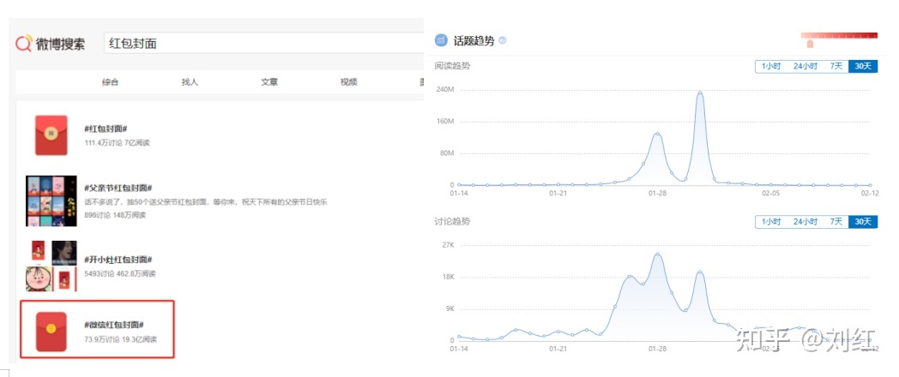
Task: Switch to the 文章 tab
Action: click(269, 82)
